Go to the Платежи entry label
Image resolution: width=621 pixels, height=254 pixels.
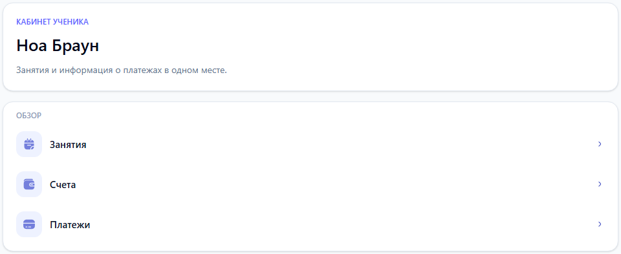[x=70, y=225]
